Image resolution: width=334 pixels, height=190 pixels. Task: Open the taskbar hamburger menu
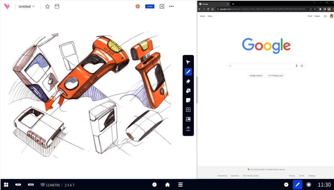click(180, 185)
